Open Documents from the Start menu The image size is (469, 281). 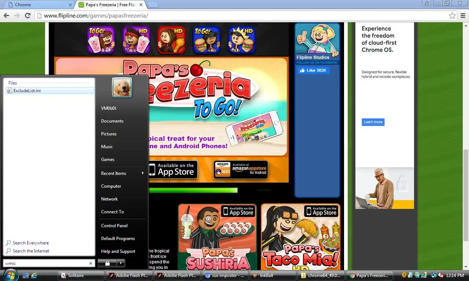[112, 121]
